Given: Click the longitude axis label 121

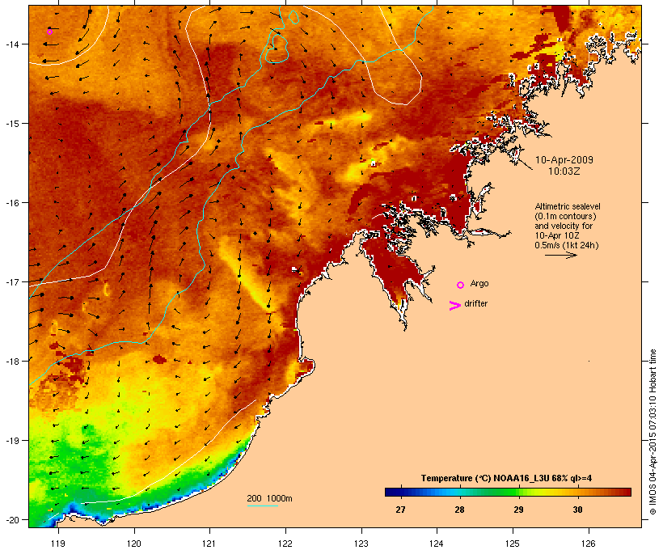Looking at the screenshot, I should point(209,544).
